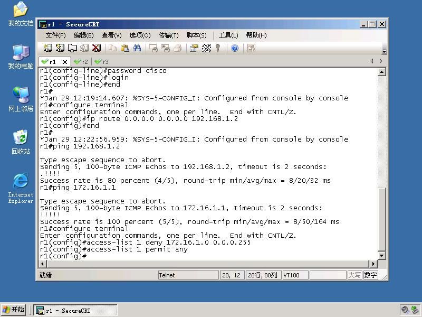Select the 我的电脑 desktop icon

(21, 57)
